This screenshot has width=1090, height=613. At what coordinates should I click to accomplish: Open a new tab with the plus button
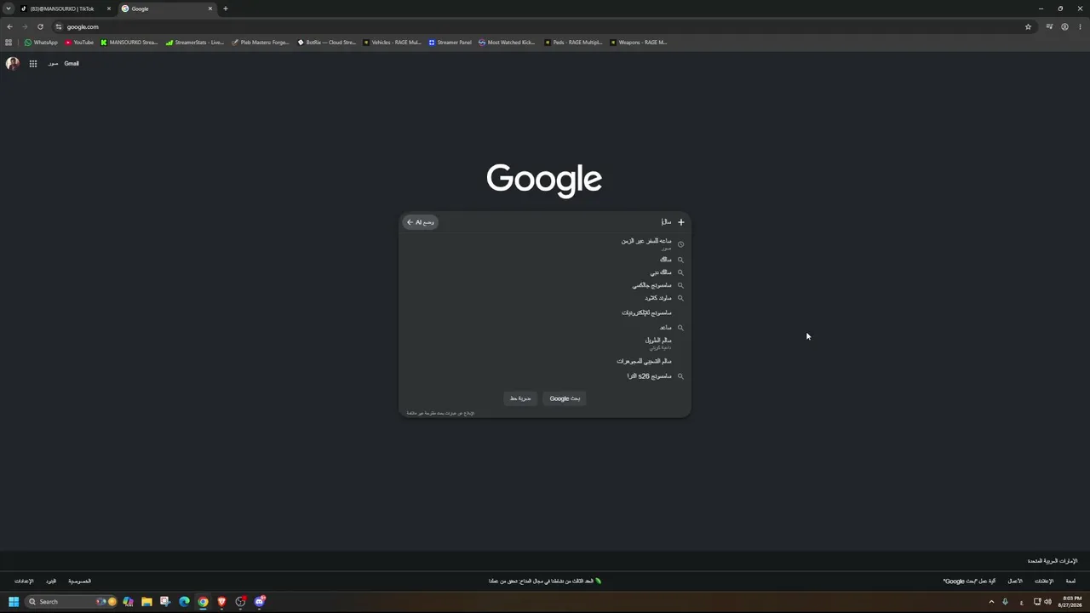[225, 9]
